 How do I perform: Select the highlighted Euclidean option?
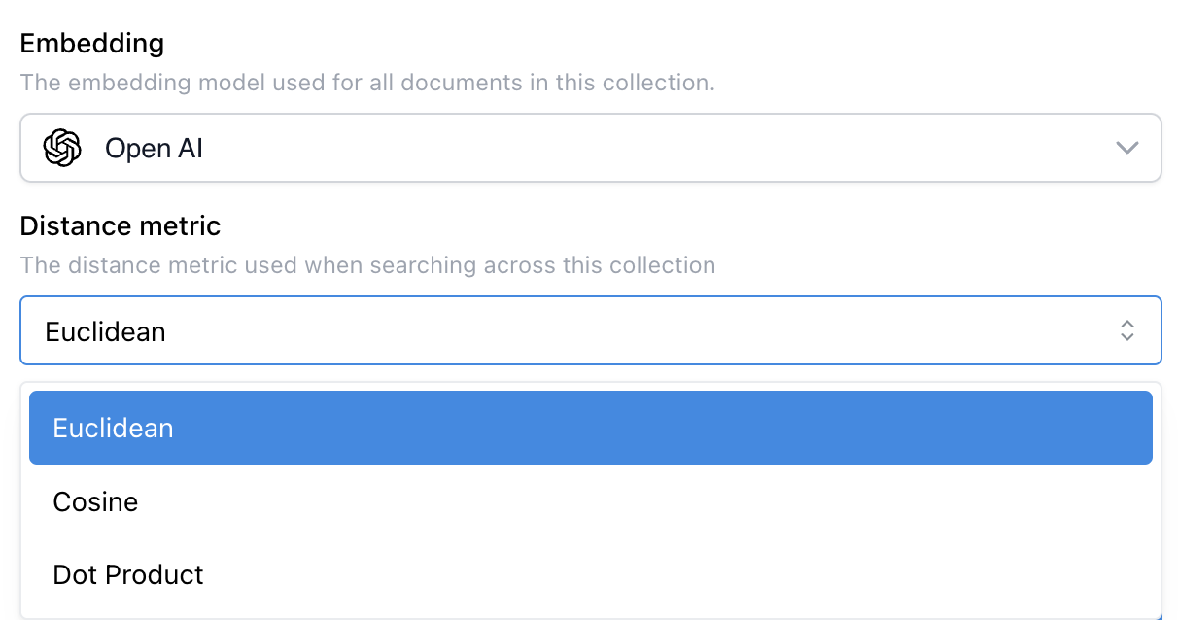[113, 428]
